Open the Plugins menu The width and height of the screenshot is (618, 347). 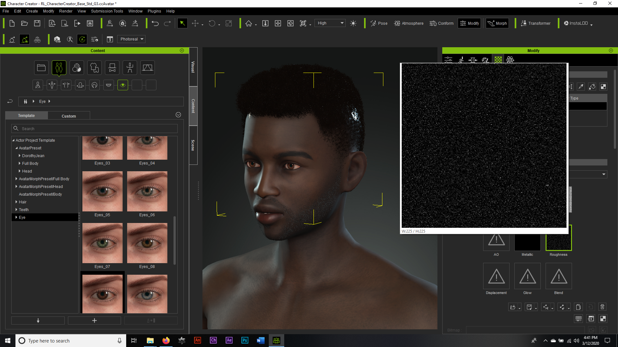[x=154, y=11]
